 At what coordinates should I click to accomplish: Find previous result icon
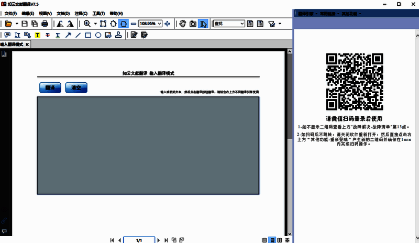point(250,24)
